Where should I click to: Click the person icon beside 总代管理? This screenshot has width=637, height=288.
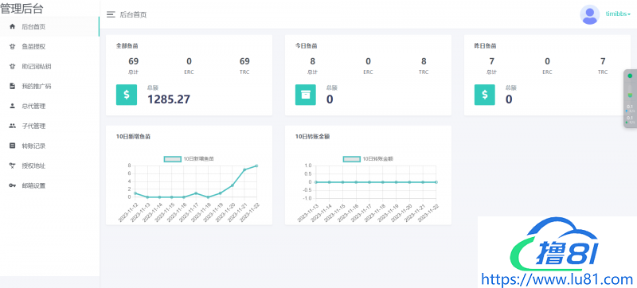pos(12,106)
